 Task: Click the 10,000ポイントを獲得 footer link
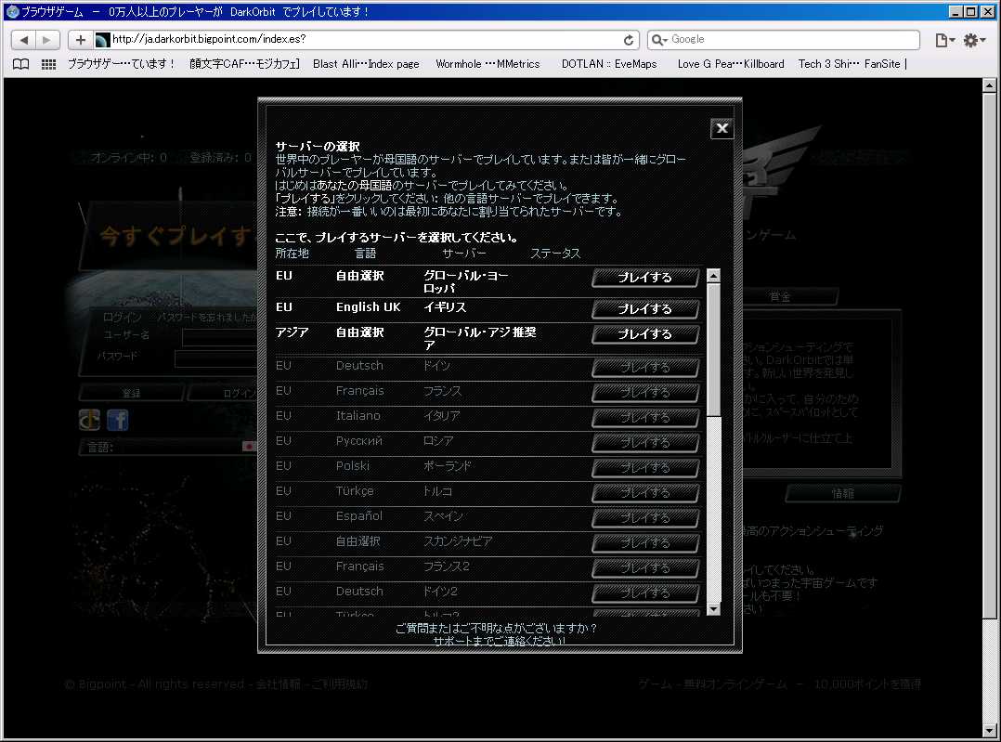(867, 683)
